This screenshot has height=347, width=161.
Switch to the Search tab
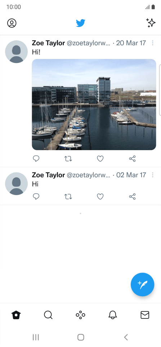[48, 315]
